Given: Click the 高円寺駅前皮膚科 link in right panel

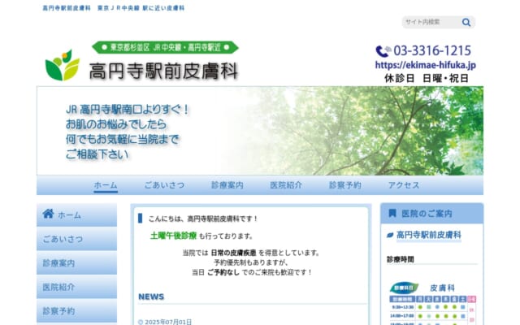Looking at the screenshot, I should pyautogui.click(x=428, y=235).
